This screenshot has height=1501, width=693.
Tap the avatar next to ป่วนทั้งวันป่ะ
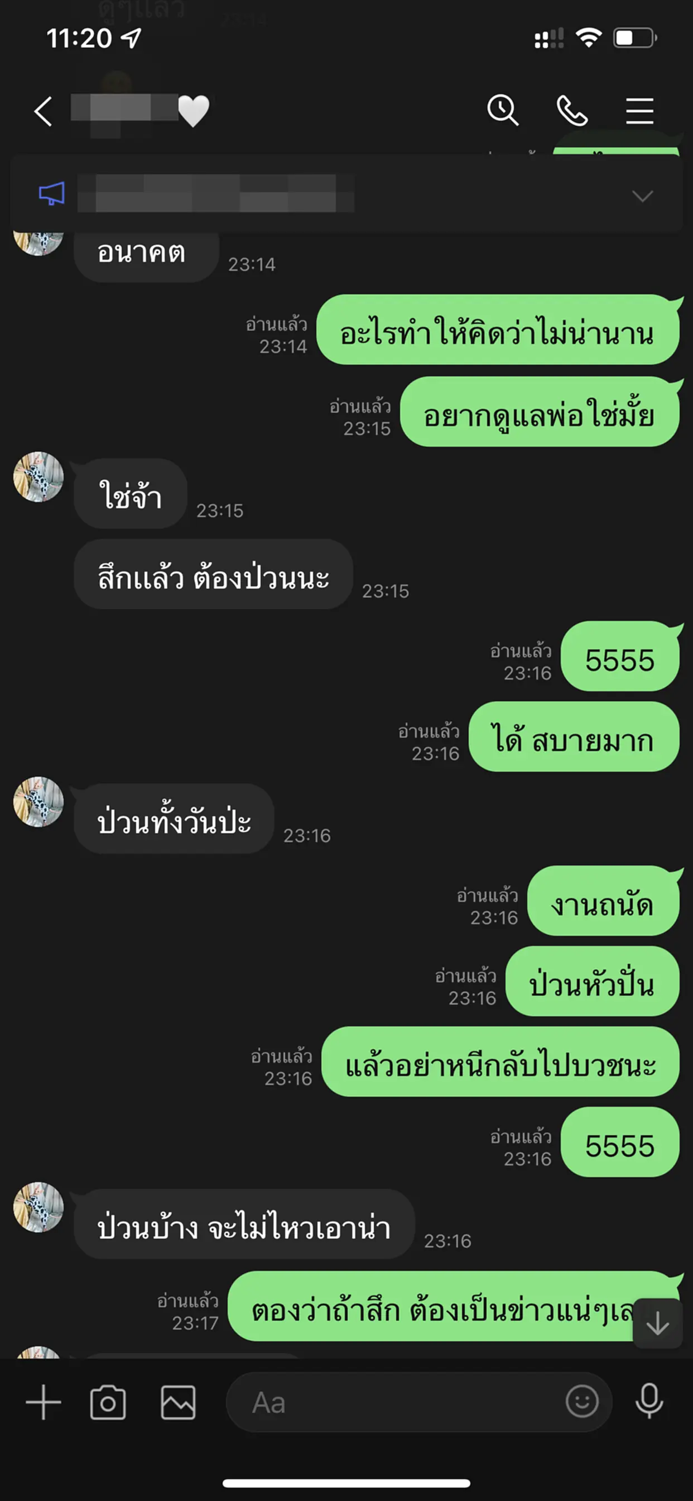tap(38, 802)
